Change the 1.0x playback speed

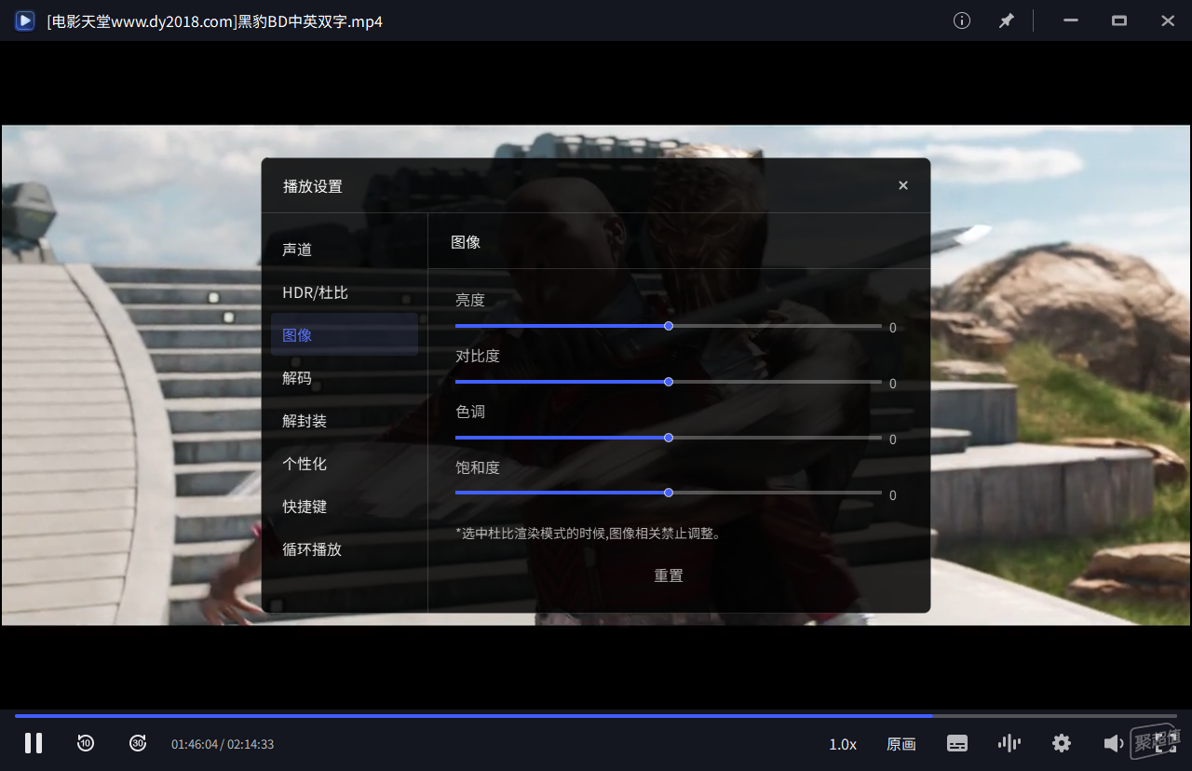[843, 744]
